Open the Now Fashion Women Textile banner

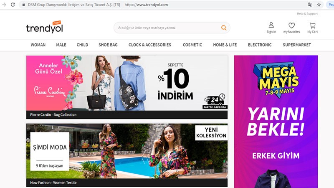click(127, 155)
